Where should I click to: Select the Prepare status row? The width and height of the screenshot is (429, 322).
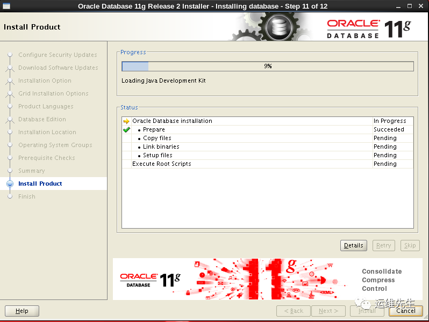pyautogui.click(x=268, y=130)
